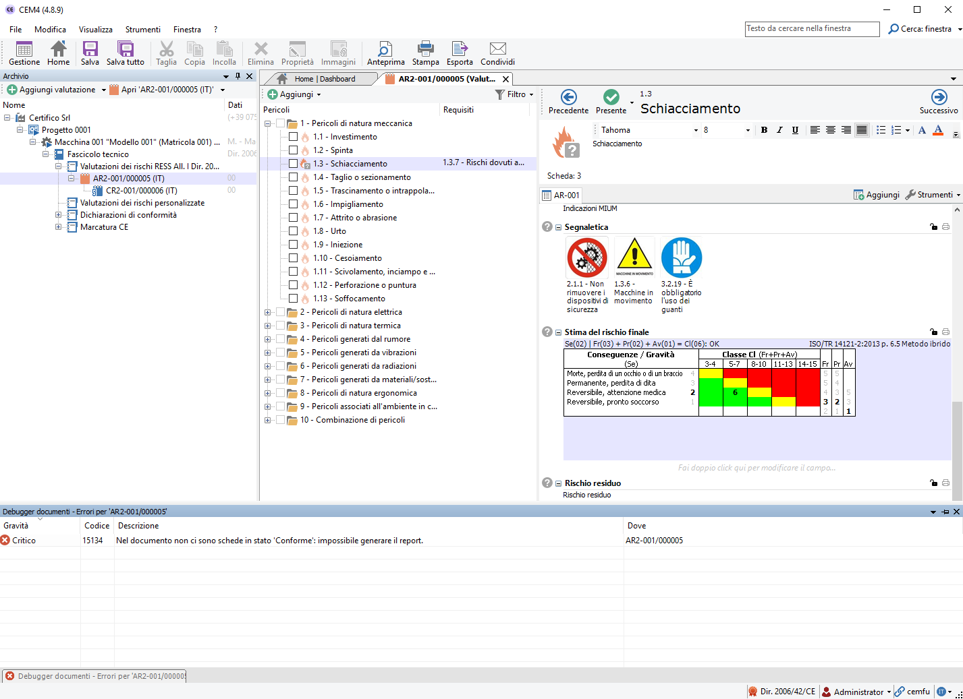Open the Strumenti menu in menu bar
The width and height of the screenshot is (963, 699).
(142, 30)
